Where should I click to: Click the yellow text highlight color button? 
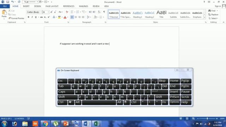59,17
